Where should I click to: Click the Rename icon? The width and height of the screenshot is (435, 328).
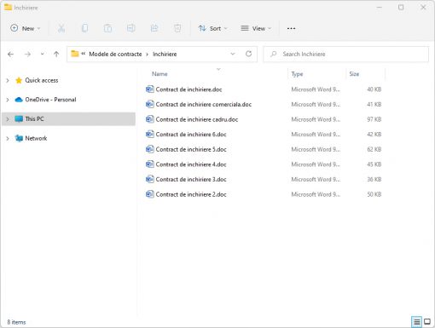[131, 28]
